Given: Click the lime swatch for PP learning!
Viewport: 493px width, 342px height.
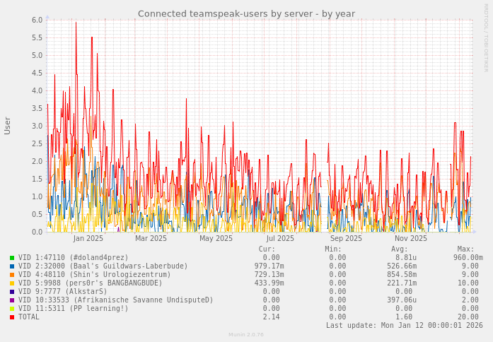Looking at the screenshot, I should click(x=12, y=309).
